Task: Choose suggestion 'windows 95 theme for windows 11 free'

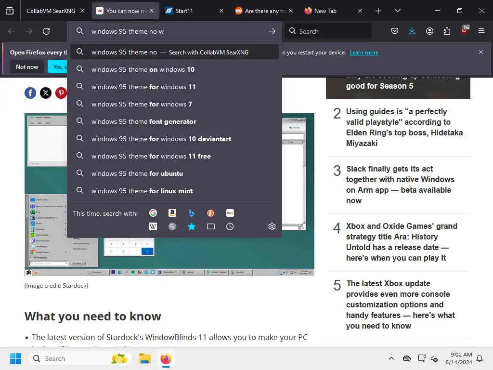Action: 174,156
